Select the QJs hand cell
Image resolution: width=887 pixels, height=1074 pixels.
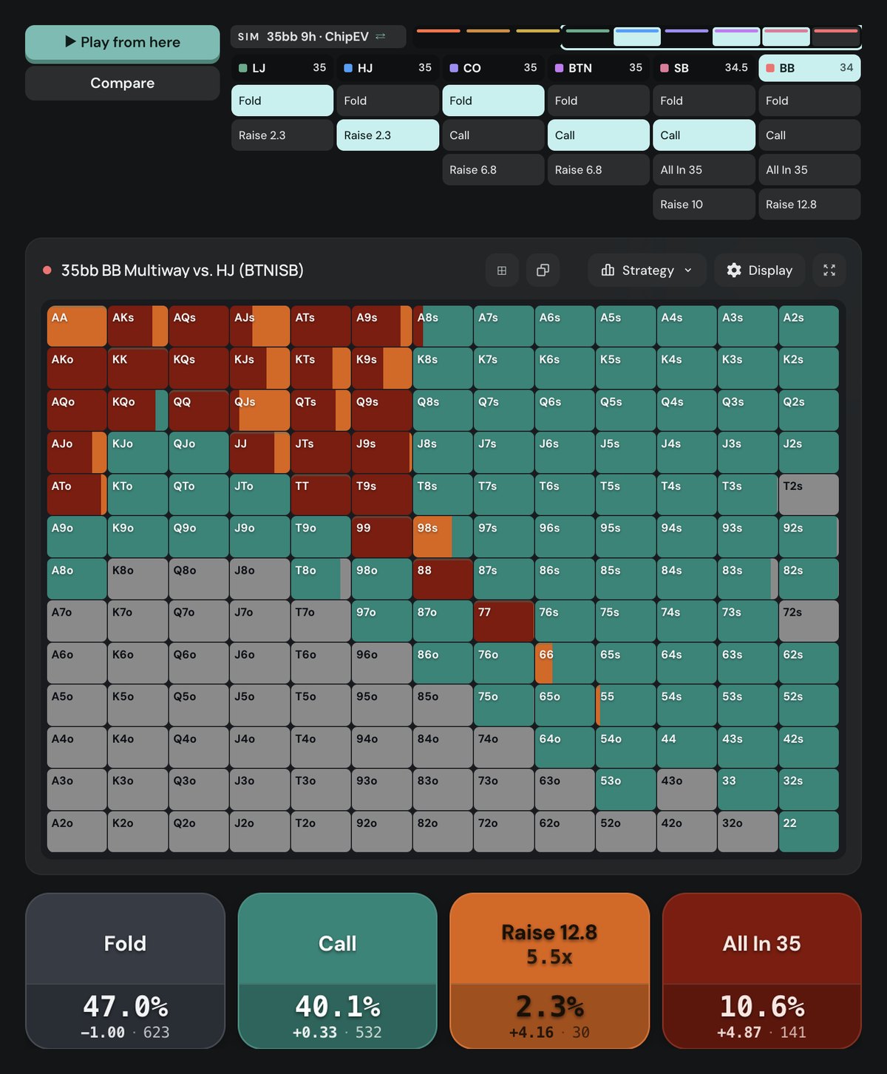tap(259, 410)
